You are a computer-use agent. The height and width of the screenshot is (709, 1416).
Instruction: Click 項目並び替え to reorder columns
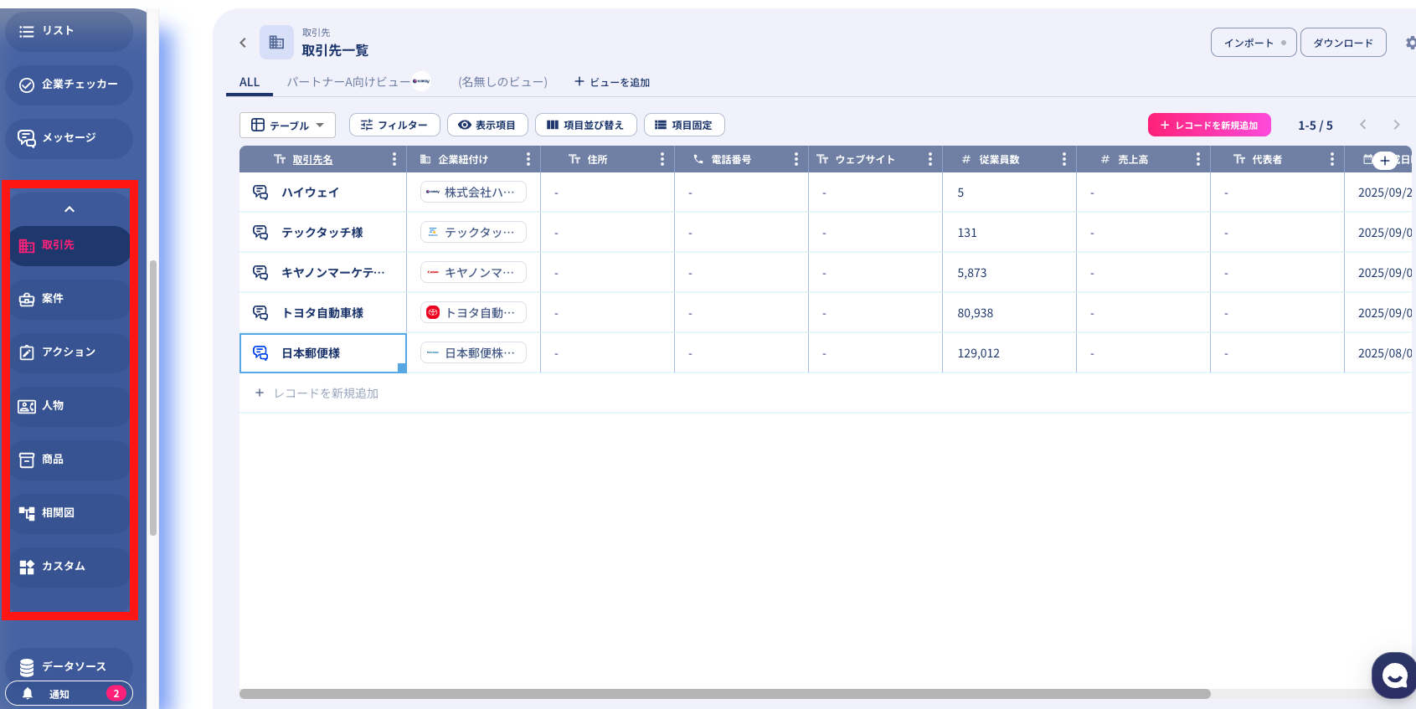pos(585,126)
